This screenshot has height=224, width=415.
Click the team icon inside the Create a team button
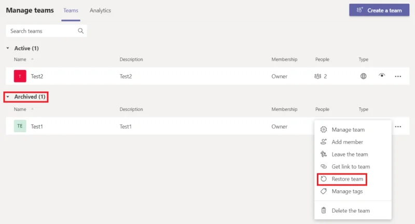click(x=359, y=10)
